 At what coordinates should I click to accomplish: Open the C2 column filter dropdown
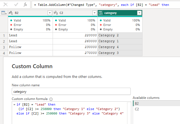[x=95, y=13]
